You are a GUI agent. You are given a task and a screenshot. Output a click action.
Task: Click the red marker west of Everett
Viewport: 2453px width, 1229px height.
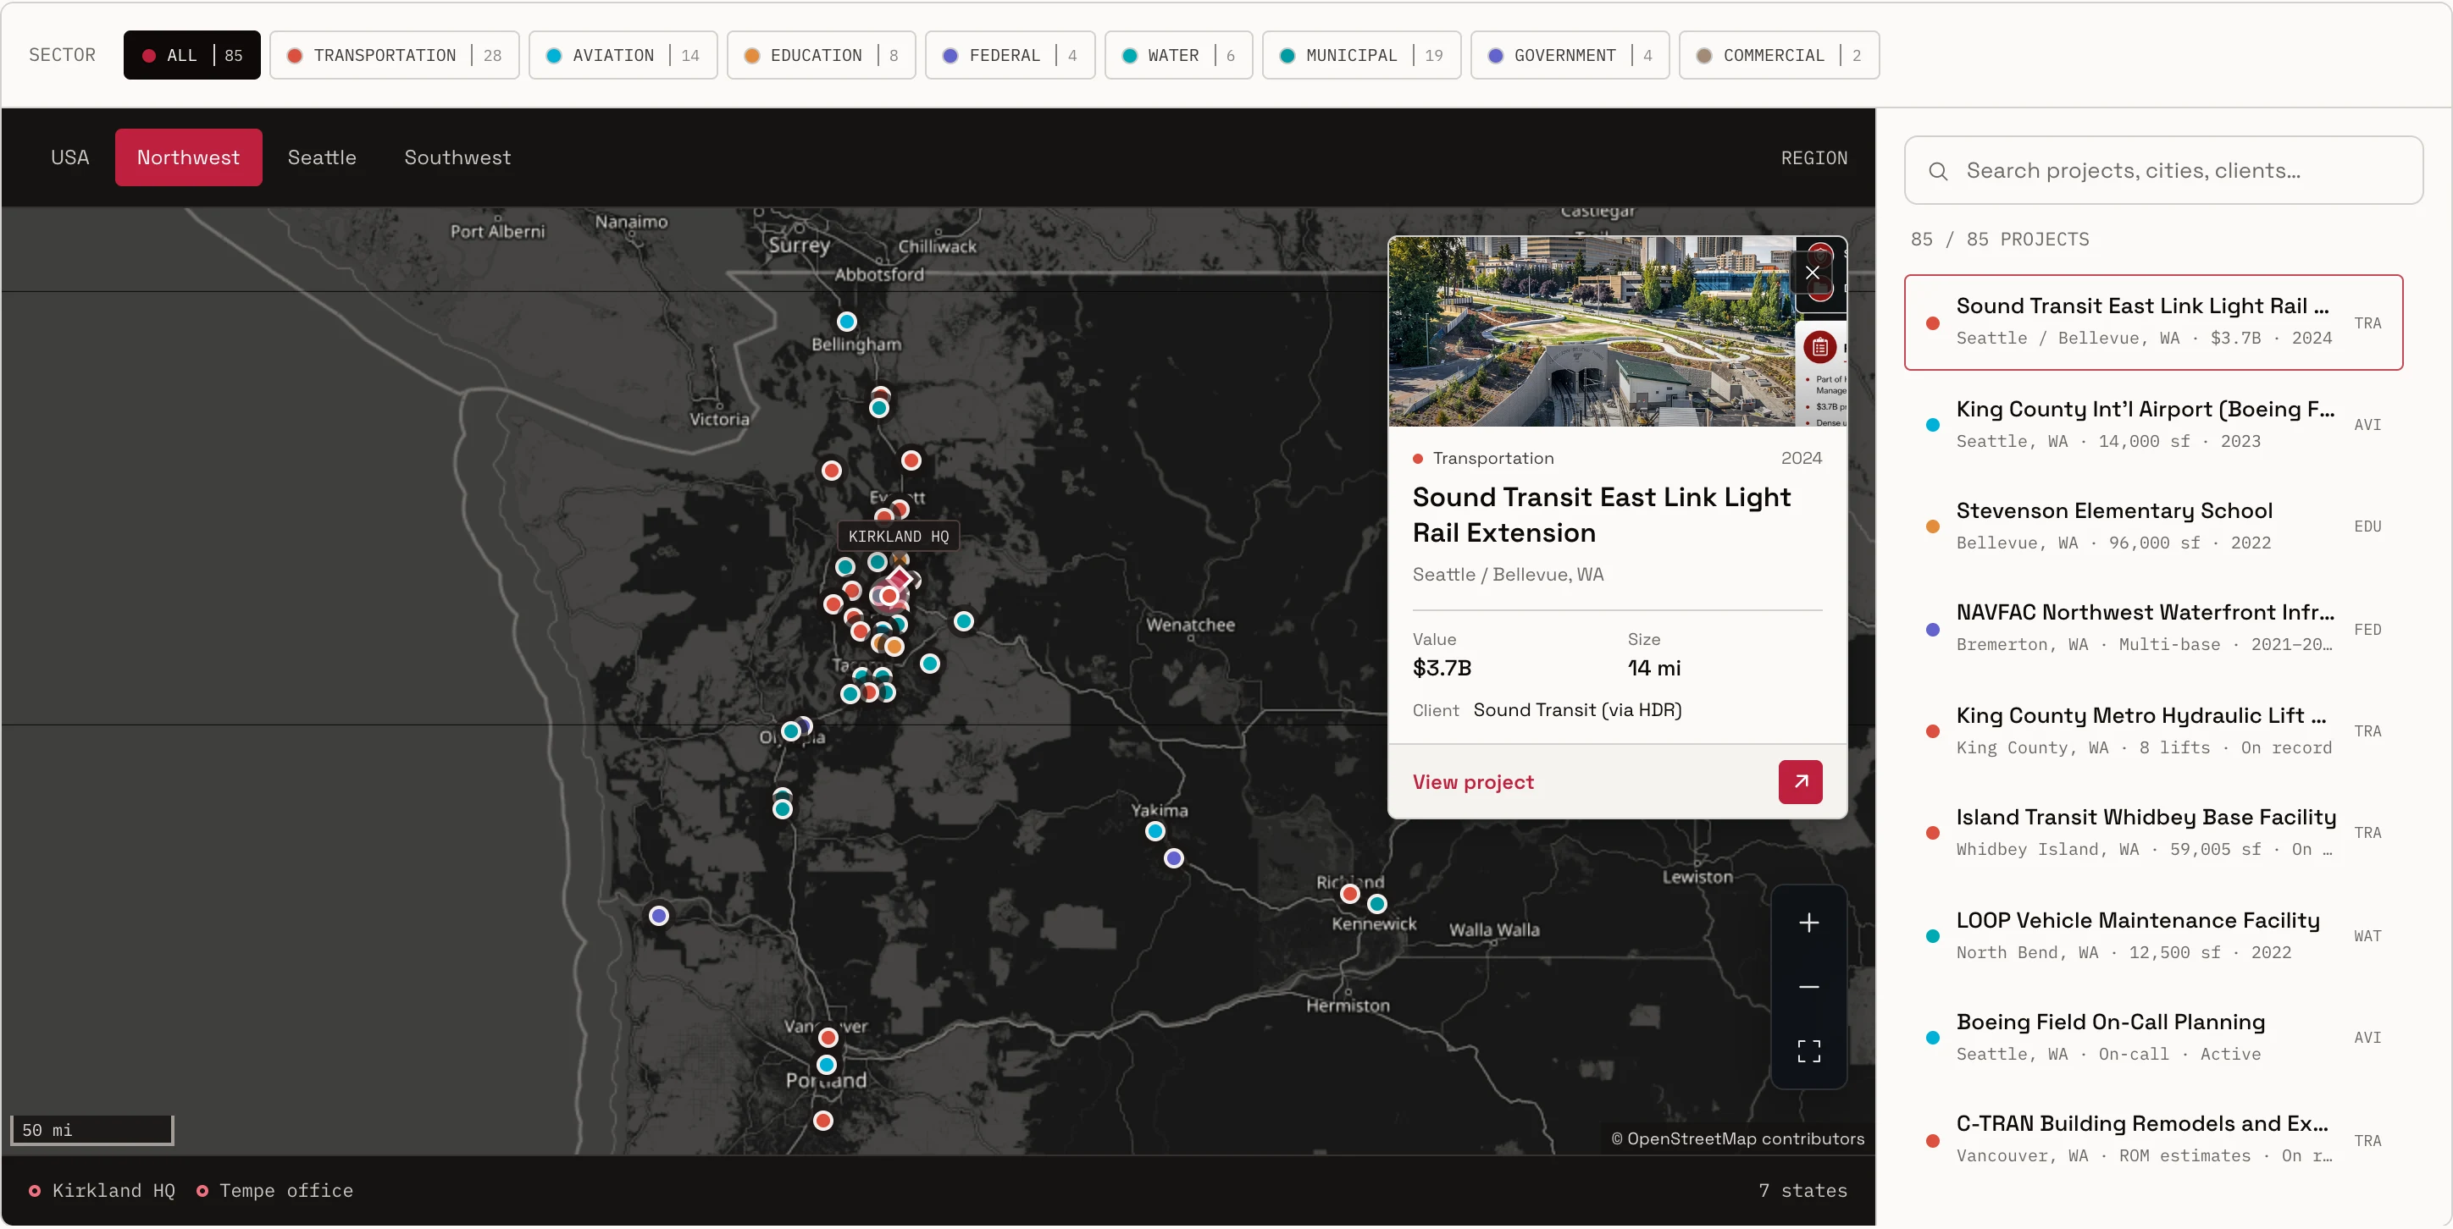click(x=831, y=470)
